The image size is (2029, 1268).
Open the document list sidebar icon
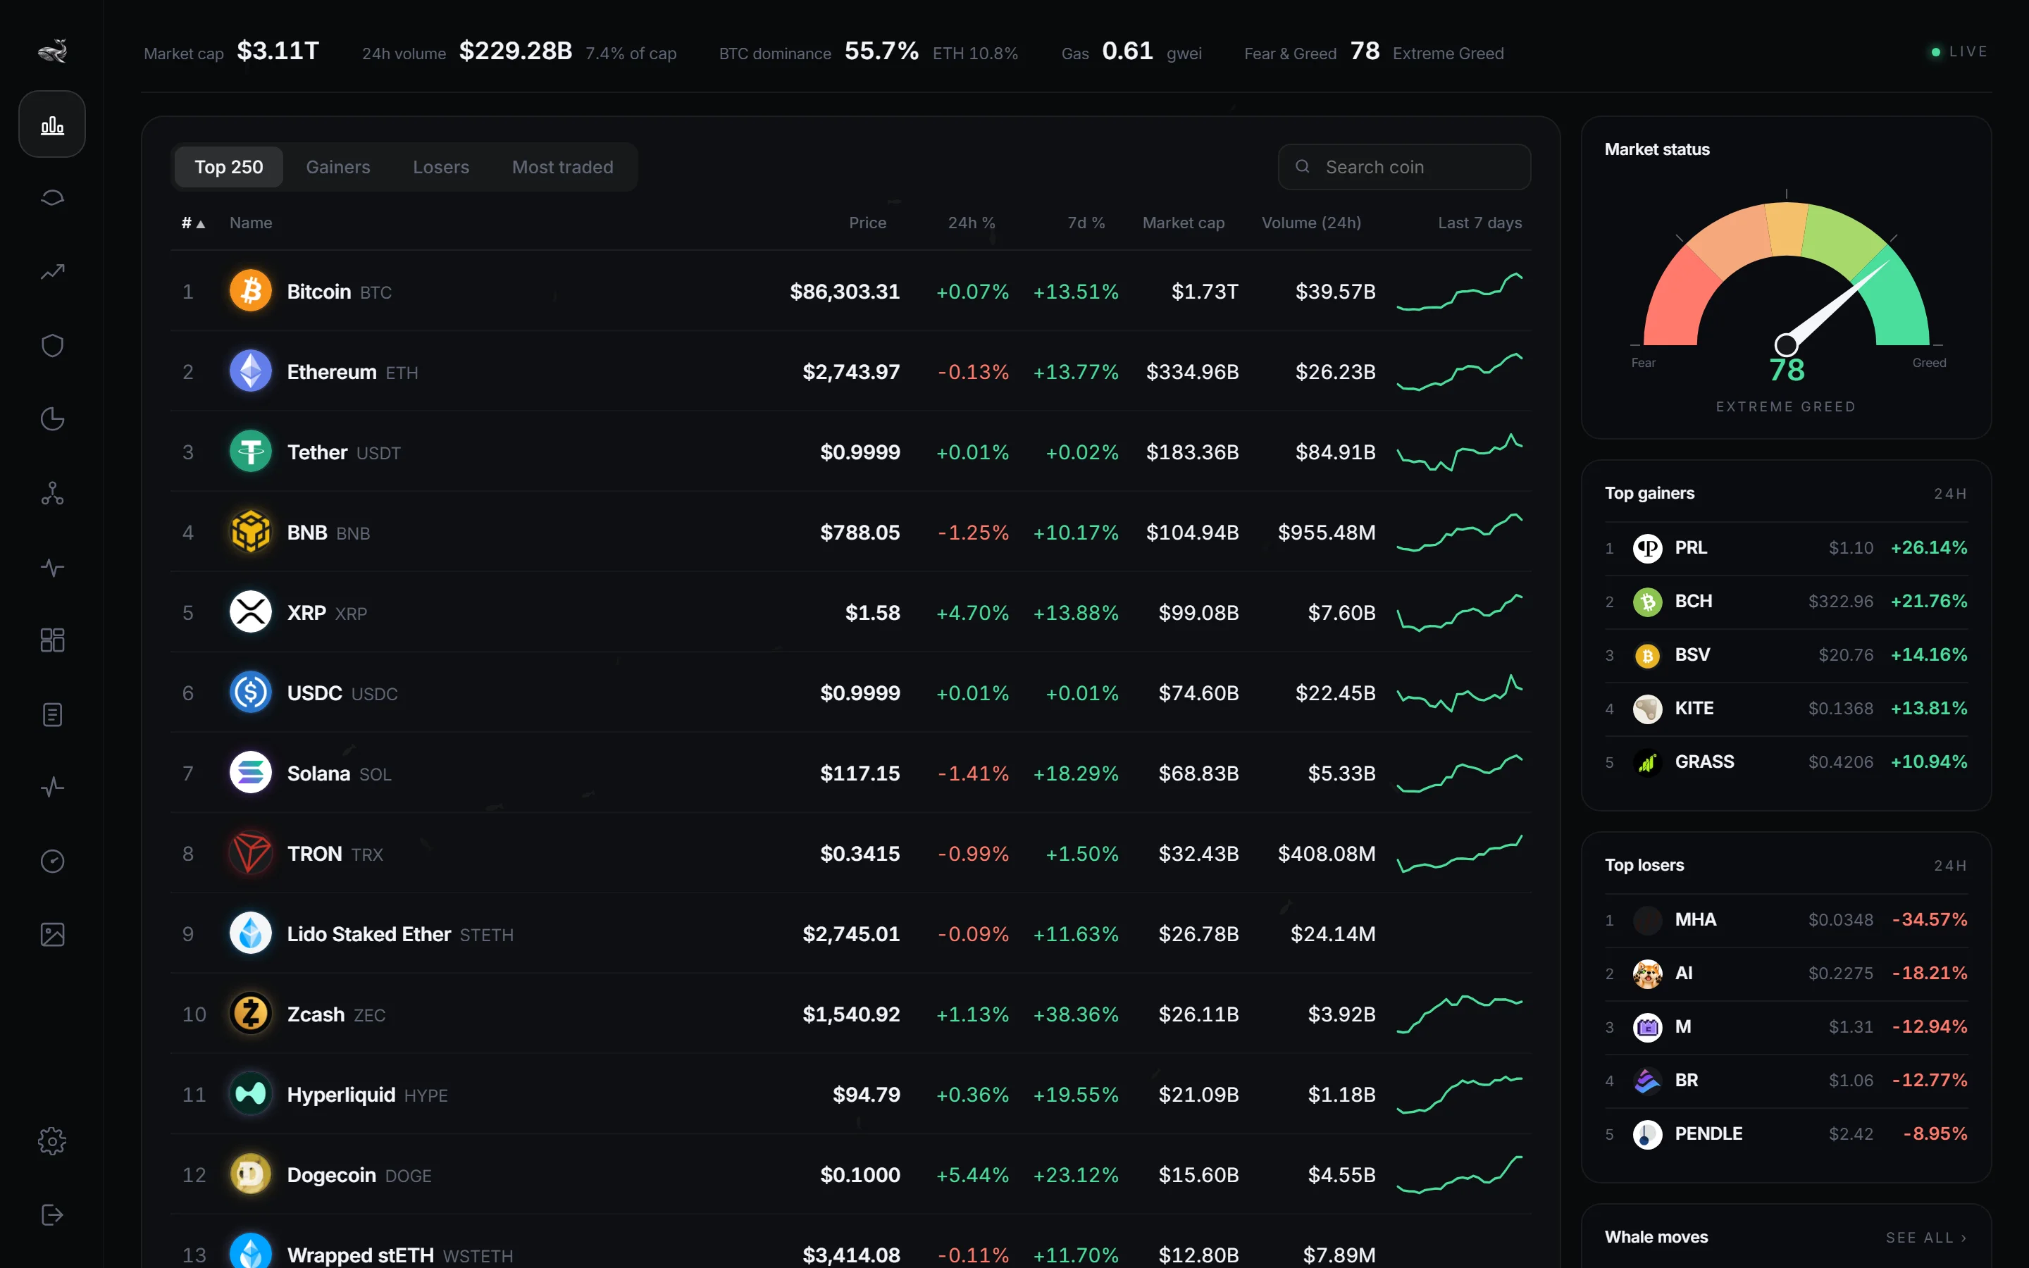point(52,714)
